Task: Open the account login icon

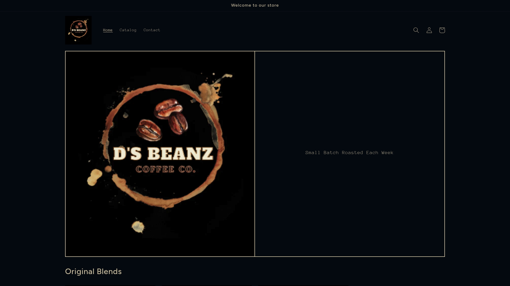Action: click(x=429, y=30)
